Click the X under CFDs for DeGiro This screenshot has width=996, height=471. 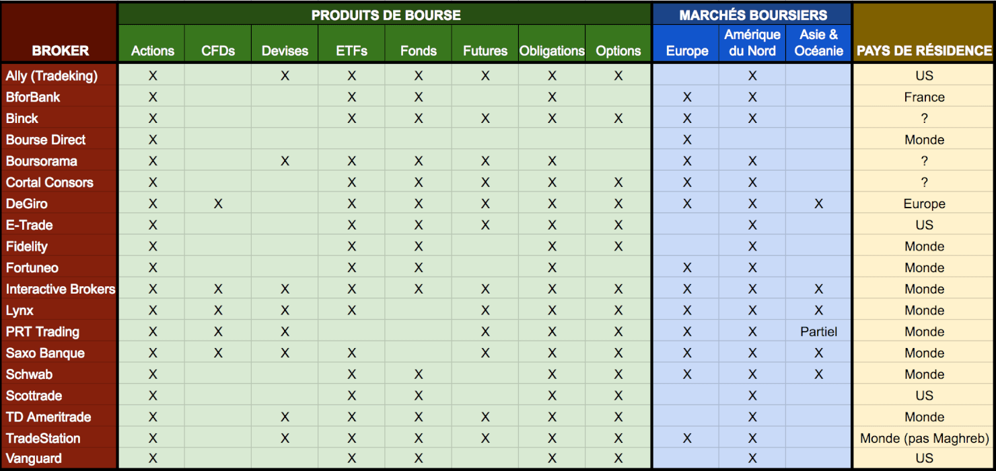tap(218, 204)
